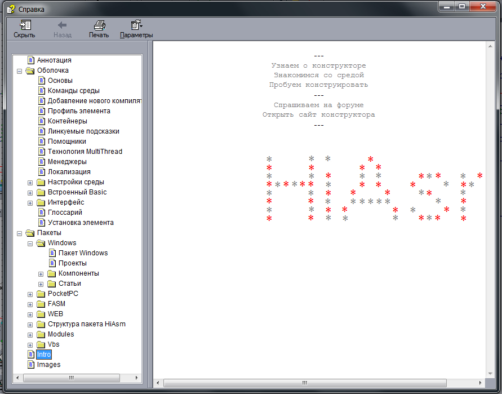The width and height of the screenshot is (502, 394).
Task: Collapse the Пакеты tree node
Action: (19, 233)
